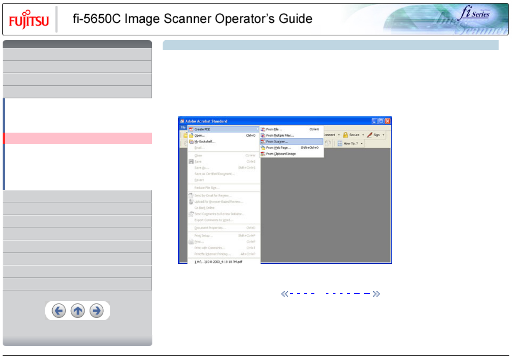Viewport: 512px width, 357px height.
Task: Click the grayed Save As... menu entry
Action: 224,168
